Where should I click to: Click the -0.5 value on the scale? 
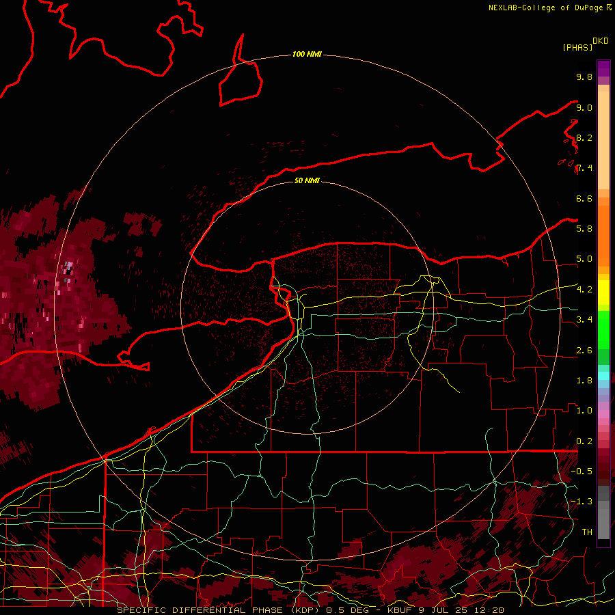[x=582, y=471]
